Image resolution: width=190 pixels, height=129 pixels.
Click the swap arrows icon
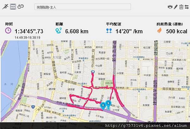187,7
